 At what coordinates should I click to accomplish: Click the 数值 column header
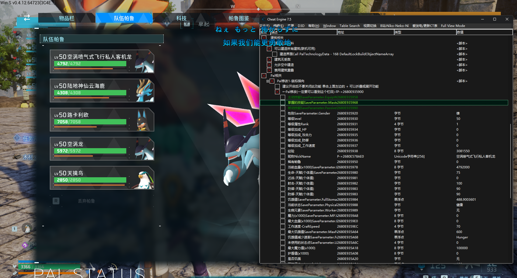pyautogui.click(x=484, y=32)
